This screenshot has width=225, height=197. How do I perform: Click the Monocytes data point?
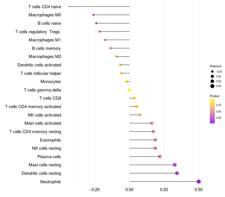[x=126, y=82]
